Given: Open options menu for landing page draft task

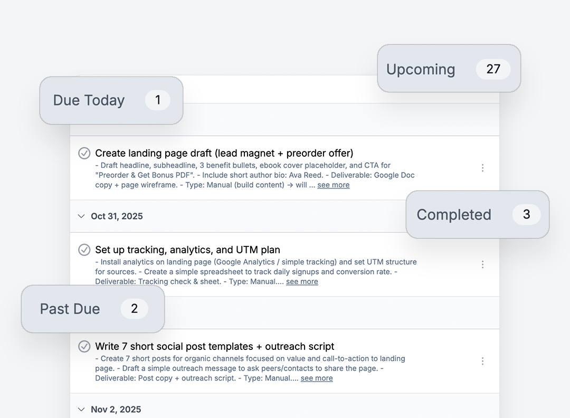Looking at the screenshot, I should tap(482, 167).
